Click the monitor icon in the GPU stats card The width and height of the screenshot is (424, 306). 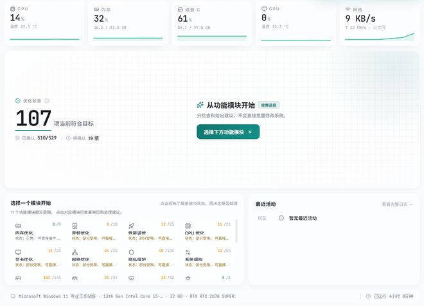pyautogui.click(x=264, y=9)
